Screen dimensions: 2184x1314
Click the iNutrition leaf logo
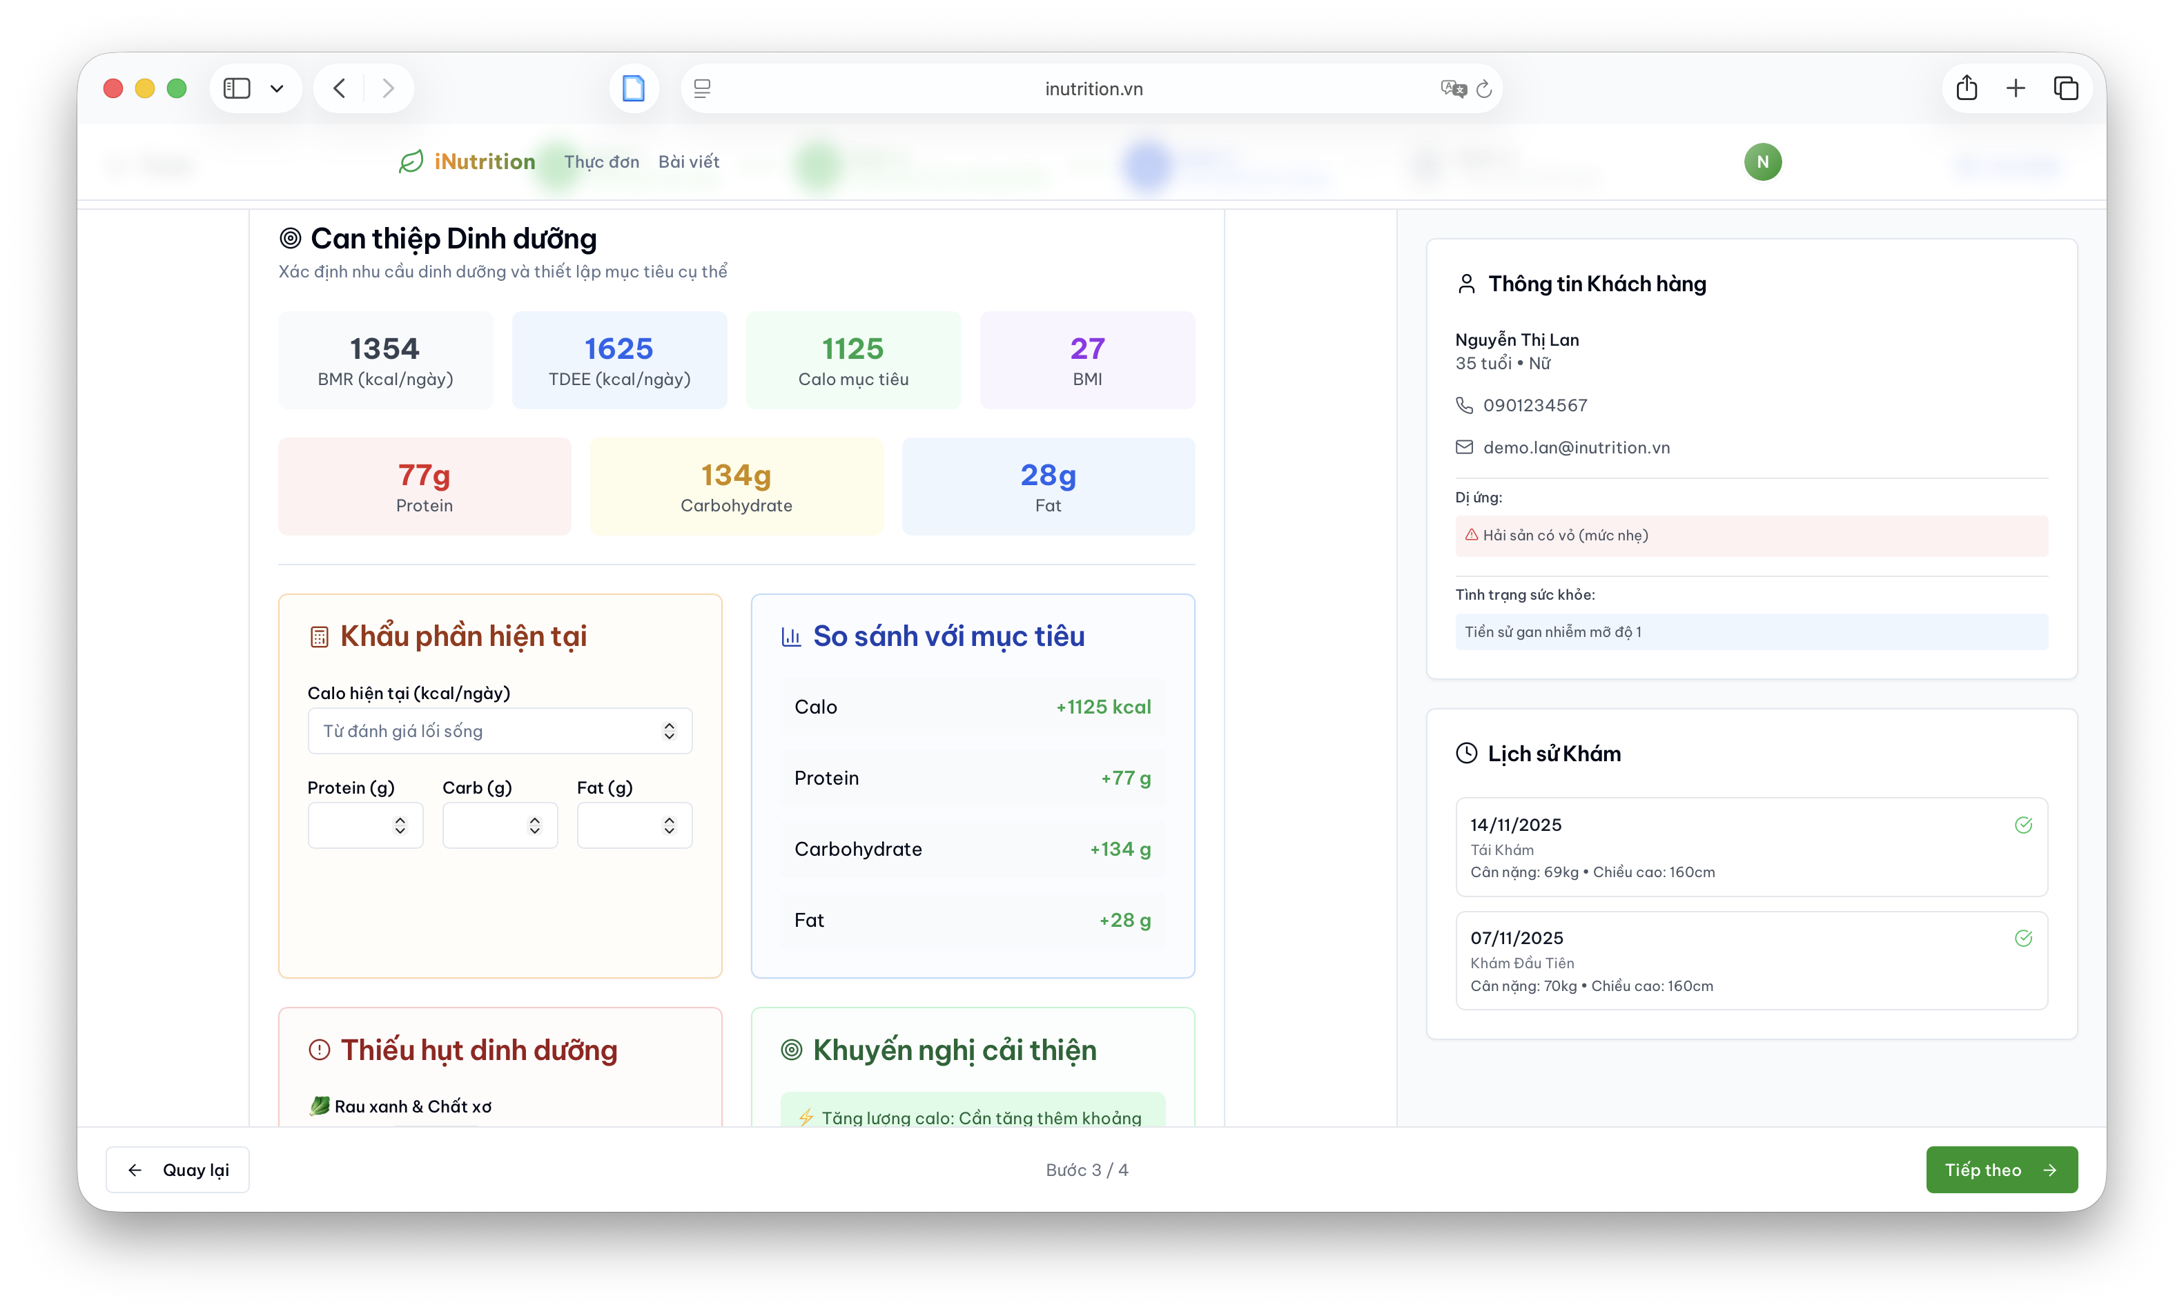coord(411,162)
